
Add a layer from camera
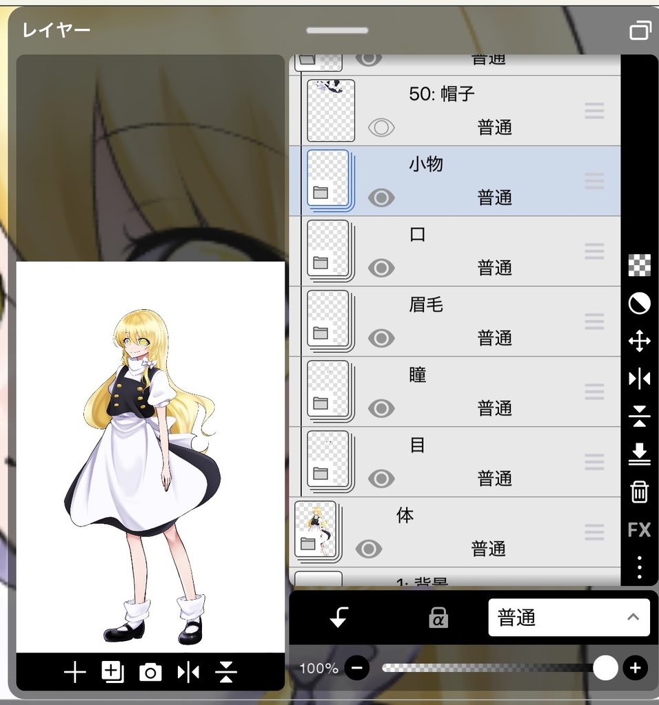(150, 673)
